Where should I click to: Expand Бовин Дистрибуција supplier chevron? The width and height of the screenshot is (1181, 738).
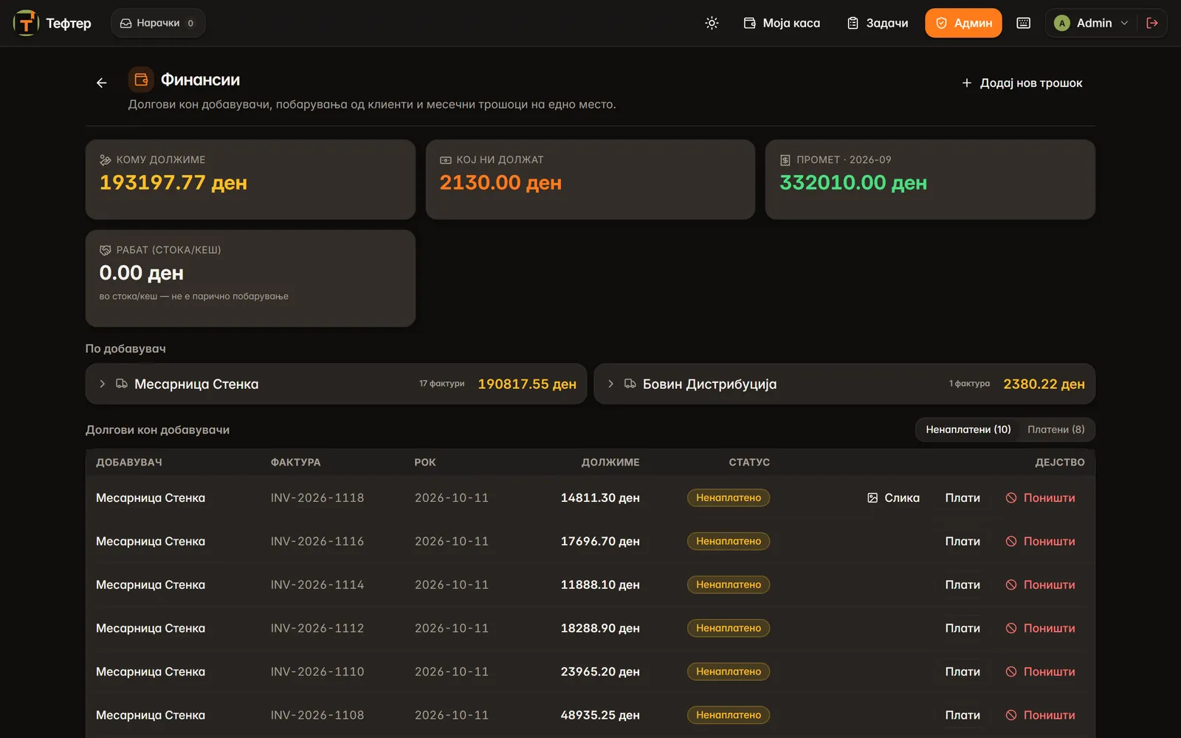point(610,384)
